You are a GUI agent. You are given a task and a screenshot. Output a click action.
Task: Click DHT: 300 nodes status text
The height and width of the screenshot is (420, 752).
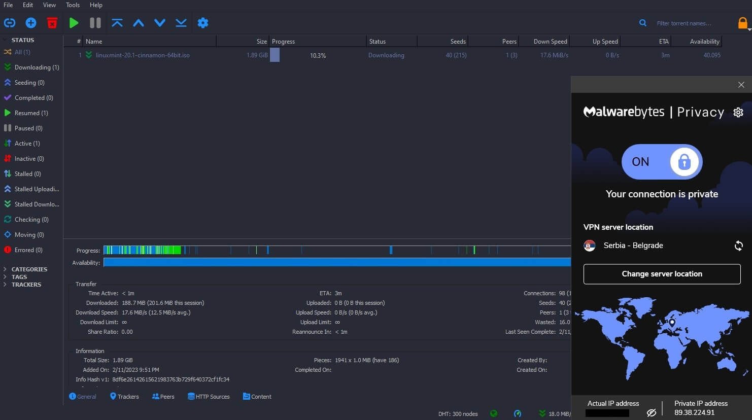[458, 414]
